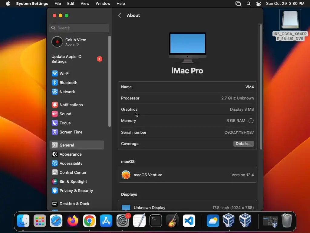Open Trash in the Dock
Screen dimensions: 310x233
[x=287, y=220]
